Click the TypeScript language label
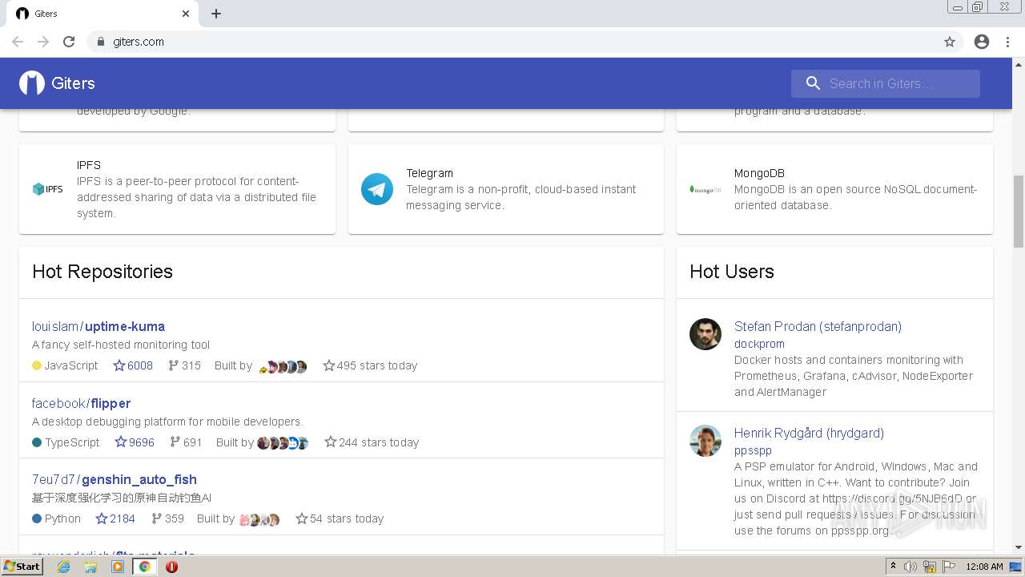This screenshot has height=577, width=1025. point(72,442)
